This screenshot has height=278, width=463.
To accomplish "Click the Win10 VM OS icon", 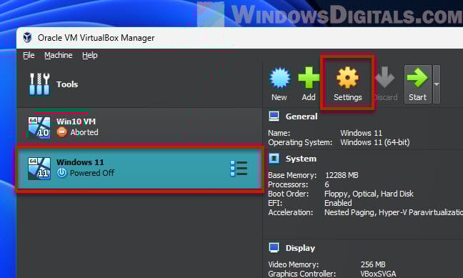I will 39,127.
